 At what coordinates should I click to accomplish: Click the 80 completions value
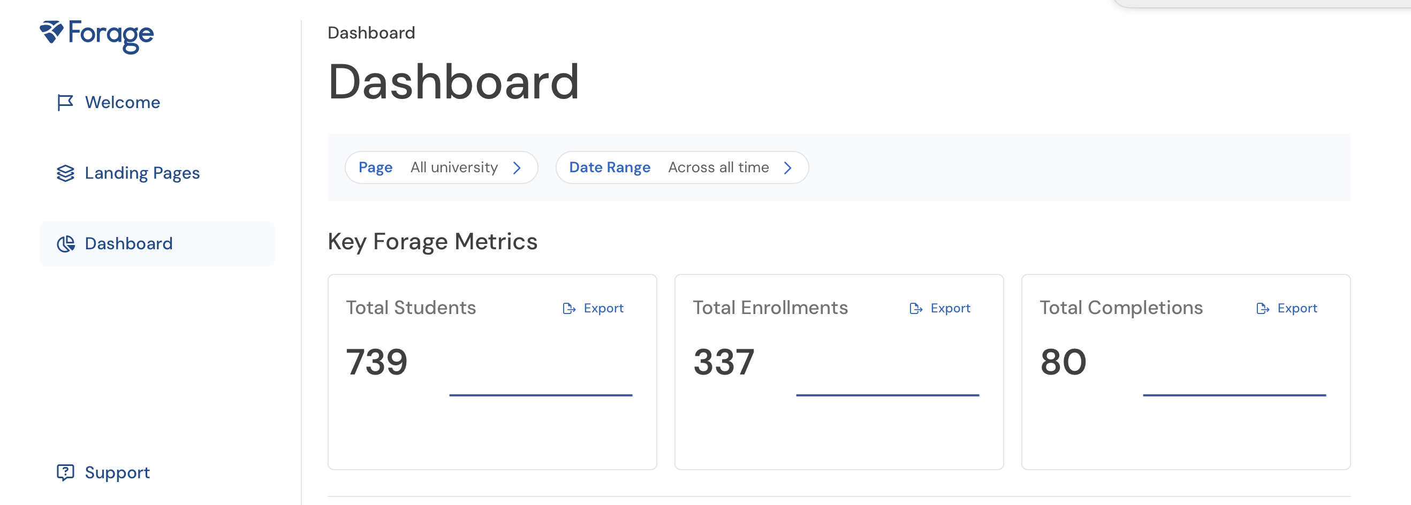(1063, 362)
